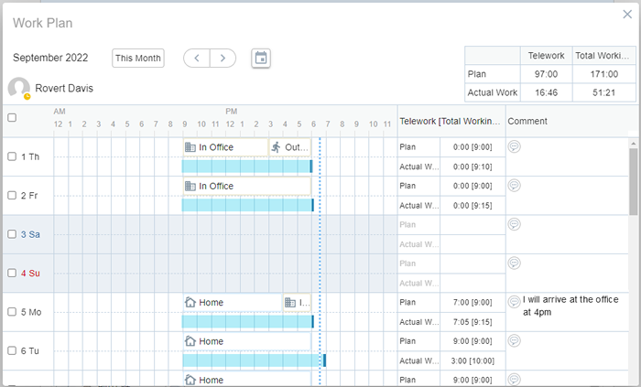
Task: Click actual work bar for 5 Mo
Action: [x=248, y=321]
